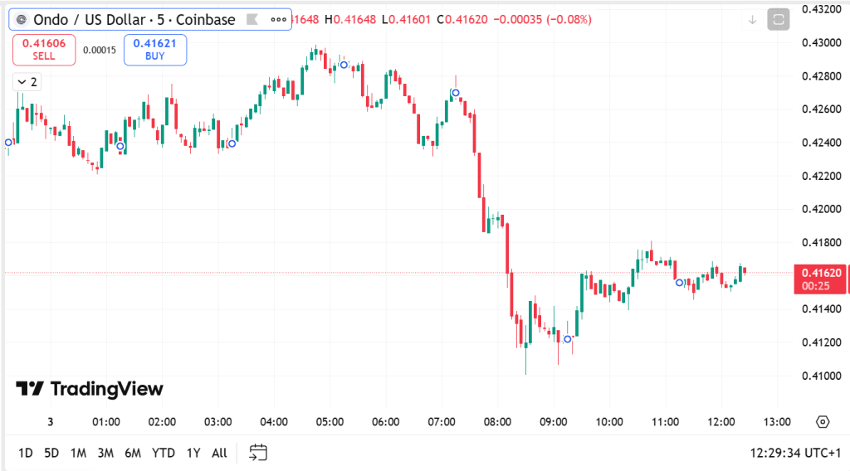Select the 5D time range
This screenshot has width=850, height=471.
click(51, 453)
